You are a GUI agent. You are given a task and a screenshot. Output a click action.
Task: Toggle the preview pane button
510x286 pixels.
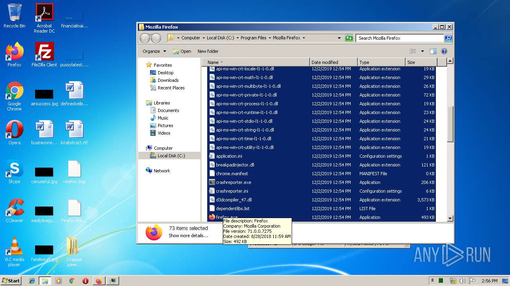click(433, 51)
